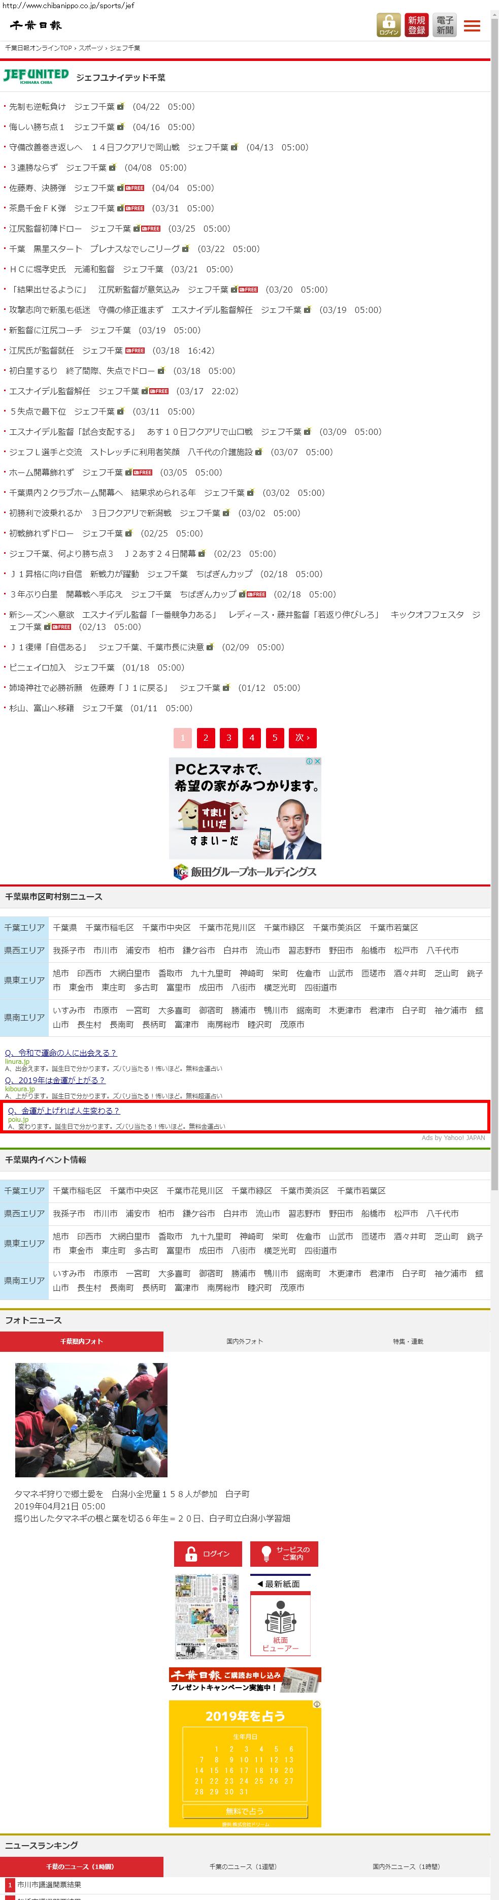Screen dimensions: 499x1900
Task: Open the 電子新聞 header button
Action: 445,25
